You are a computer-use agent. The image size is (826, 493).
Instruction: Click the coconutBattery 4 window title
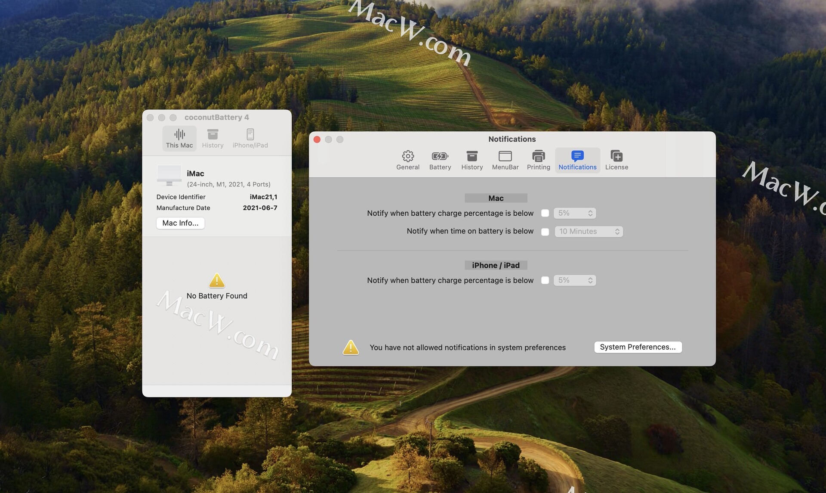pos(216,117)
